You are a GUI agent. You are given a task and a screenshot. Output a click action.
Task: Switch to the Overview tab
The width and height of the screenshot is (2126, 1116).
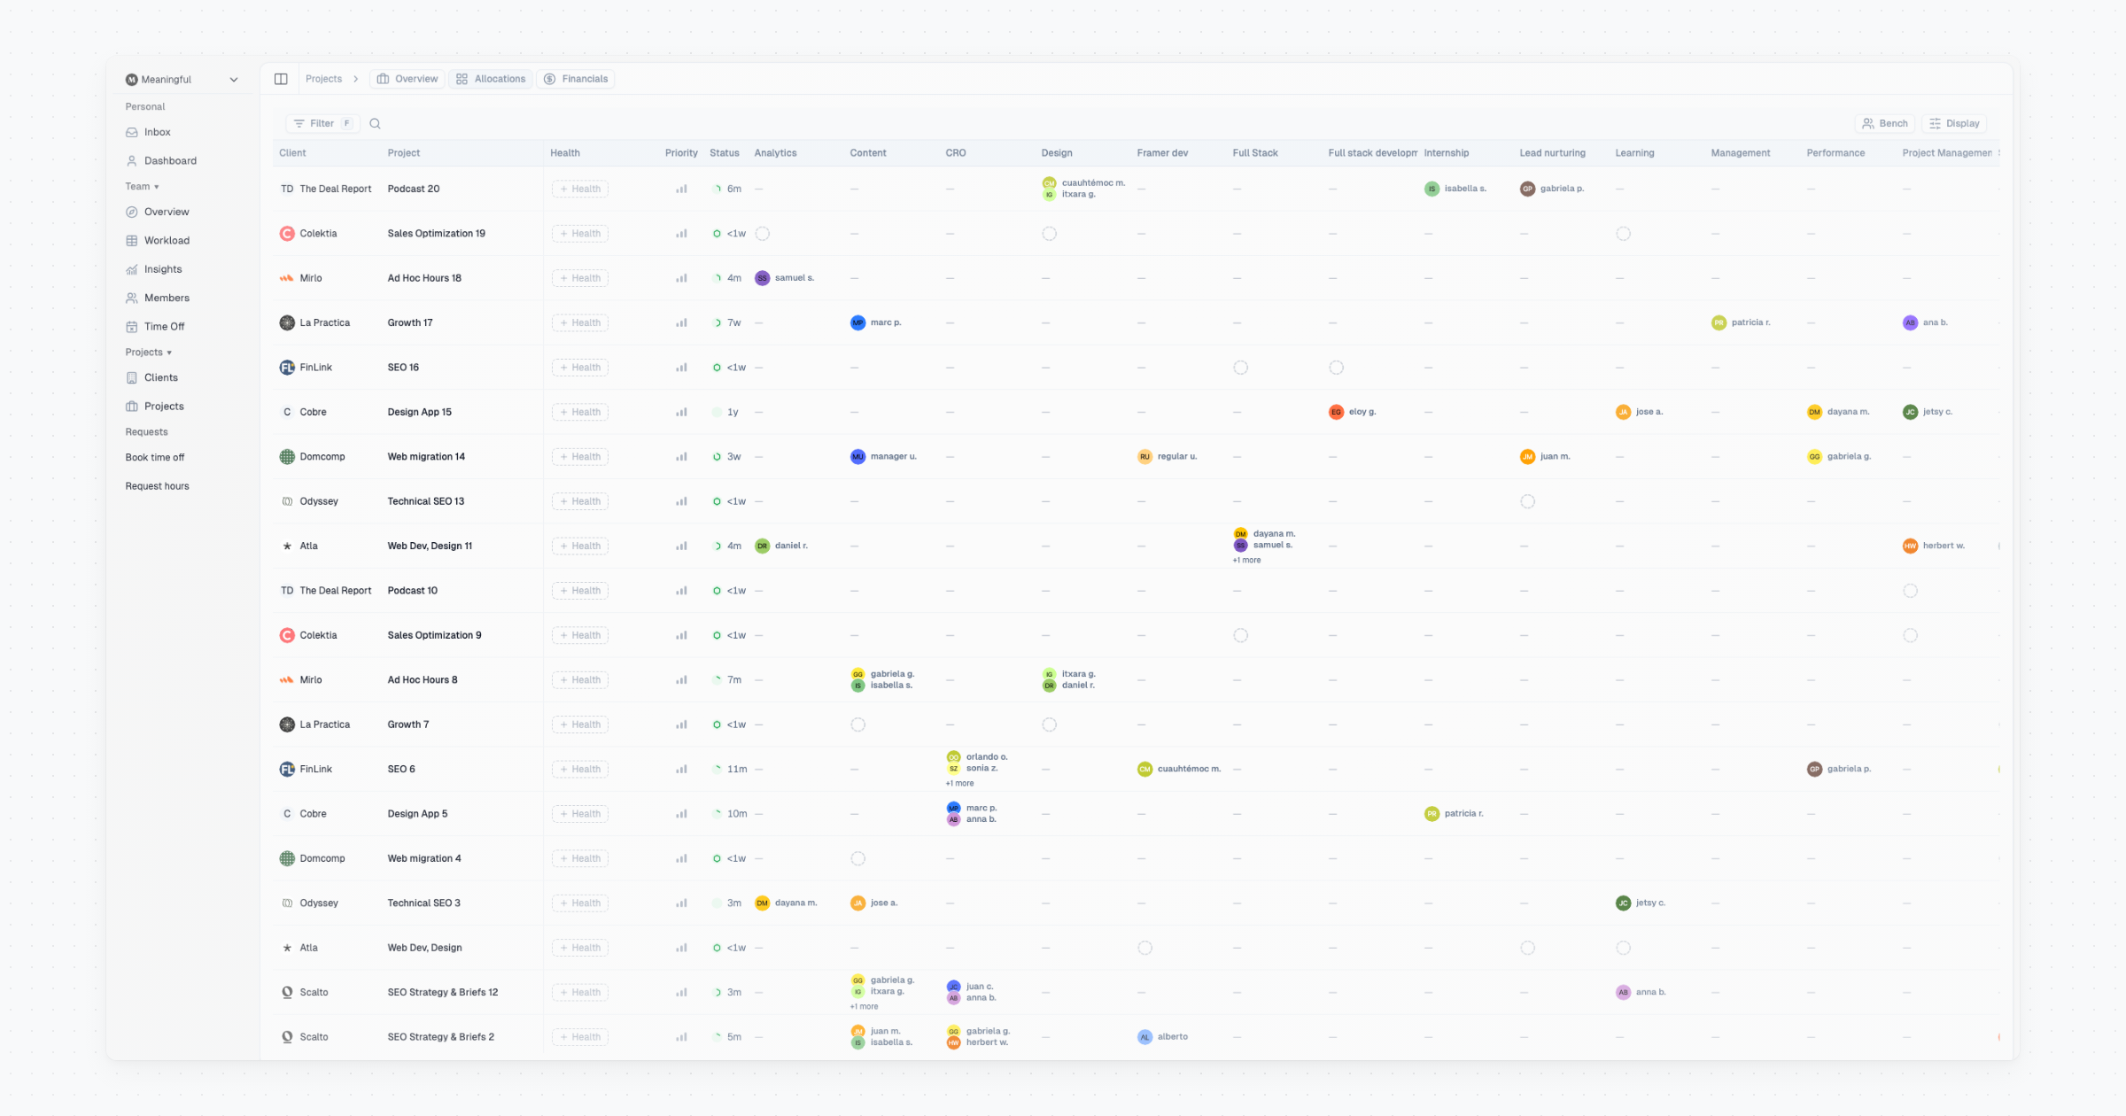tap(407, 79)
